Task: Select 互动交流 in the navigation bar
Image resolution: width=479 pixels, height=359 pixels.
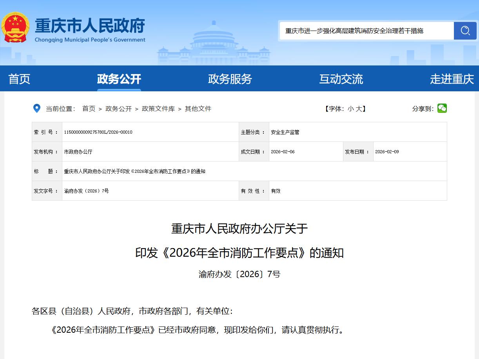Action: (341, 79)
